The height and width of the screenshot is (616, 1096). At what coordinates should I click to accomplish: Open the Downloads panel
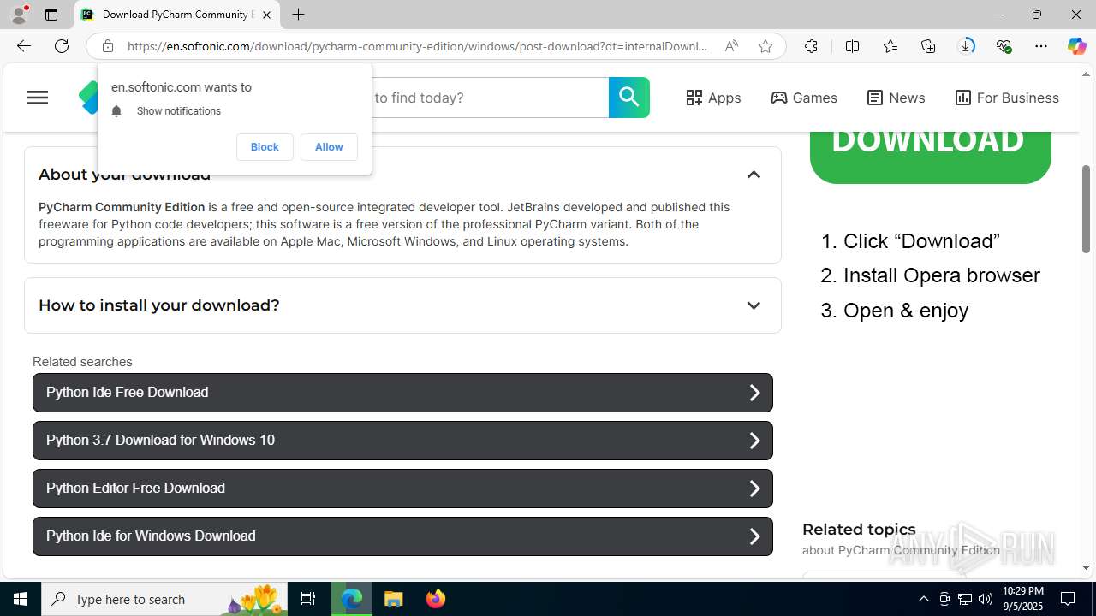coord(966,46)
